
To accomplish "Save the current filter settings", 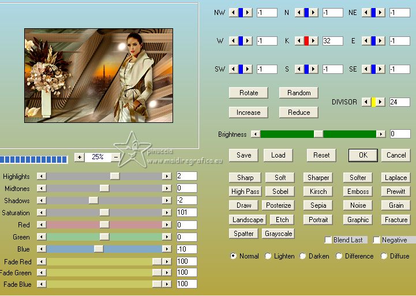I will click(243, 155).
